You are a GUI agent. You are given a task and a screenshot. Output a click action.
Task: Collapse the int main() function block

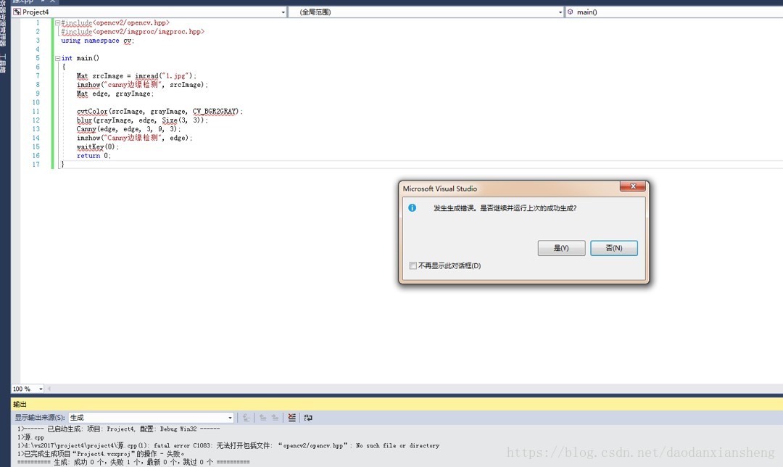(x=57, y=59)
